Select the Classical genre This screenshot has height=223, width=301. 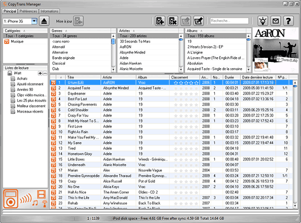tap(80, 63)
